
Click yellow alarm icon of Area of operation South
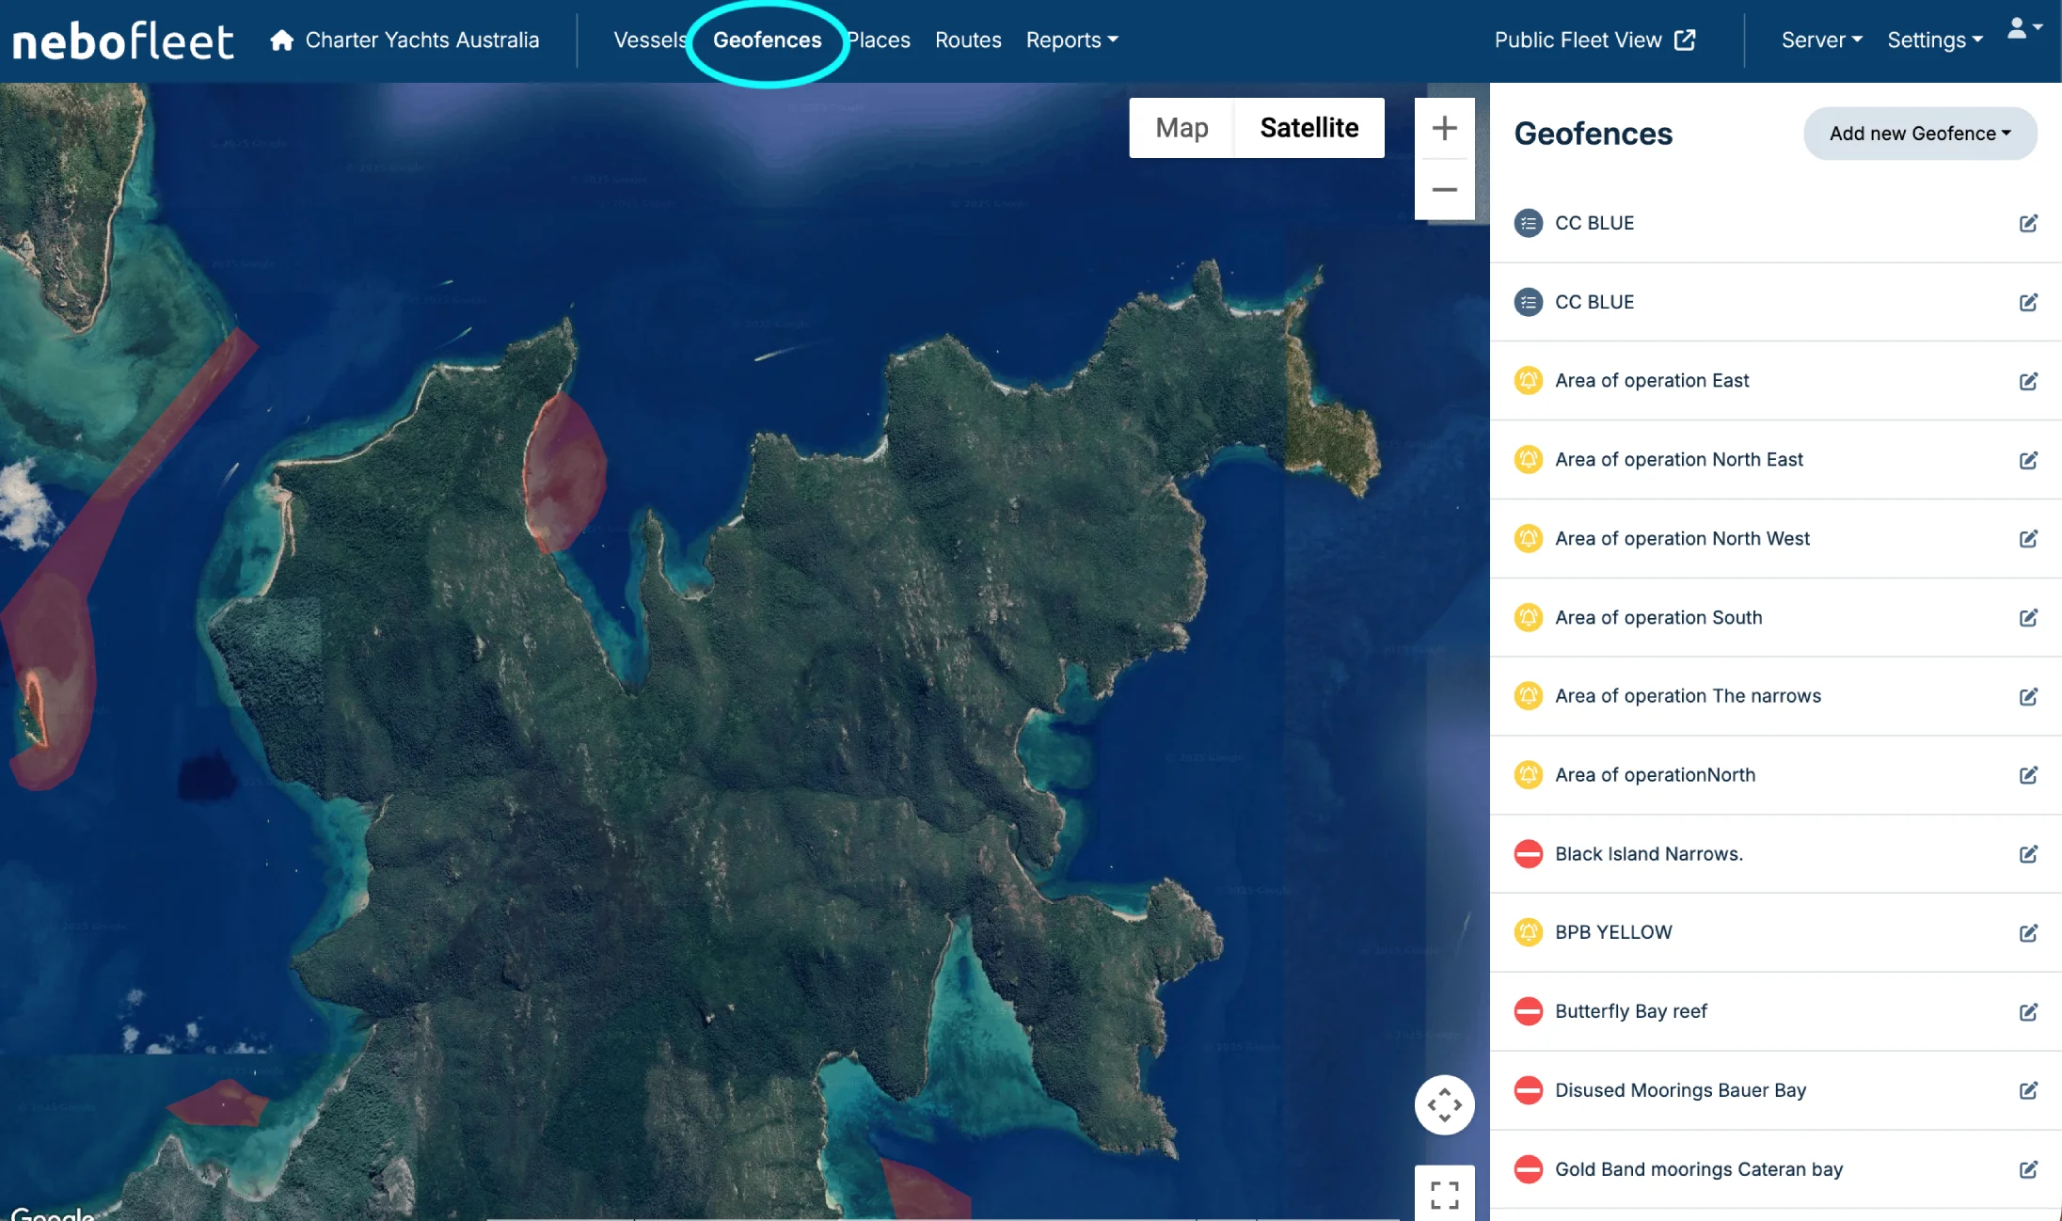1528,617
